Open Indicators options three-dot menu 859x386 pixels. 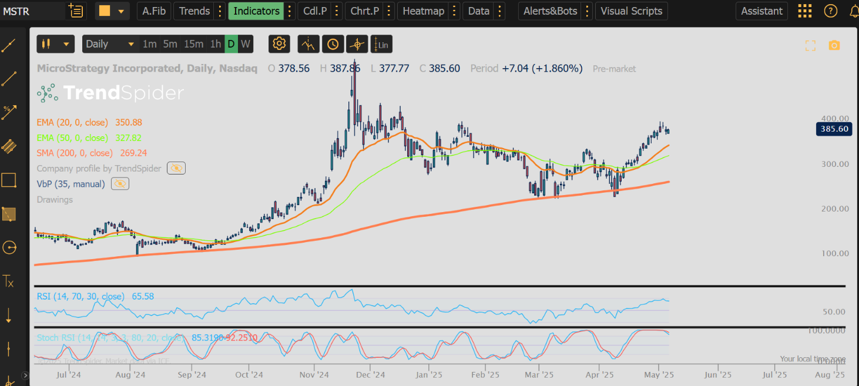(x=288, y=11)
